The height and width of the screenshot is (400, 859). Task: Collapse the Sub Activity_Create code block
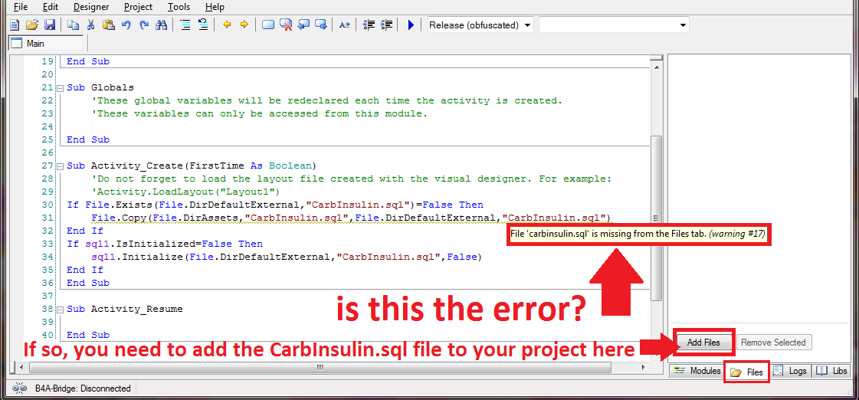[x=60, y=166]
